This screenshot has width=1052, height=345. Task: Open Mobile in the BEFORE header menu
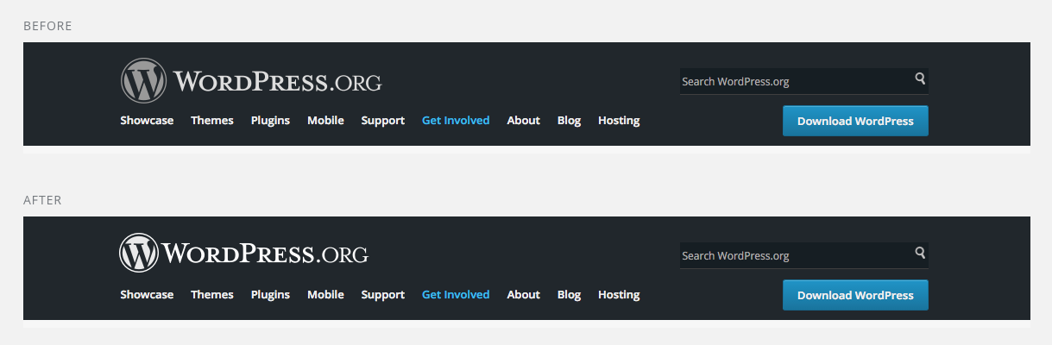[325, 121]
